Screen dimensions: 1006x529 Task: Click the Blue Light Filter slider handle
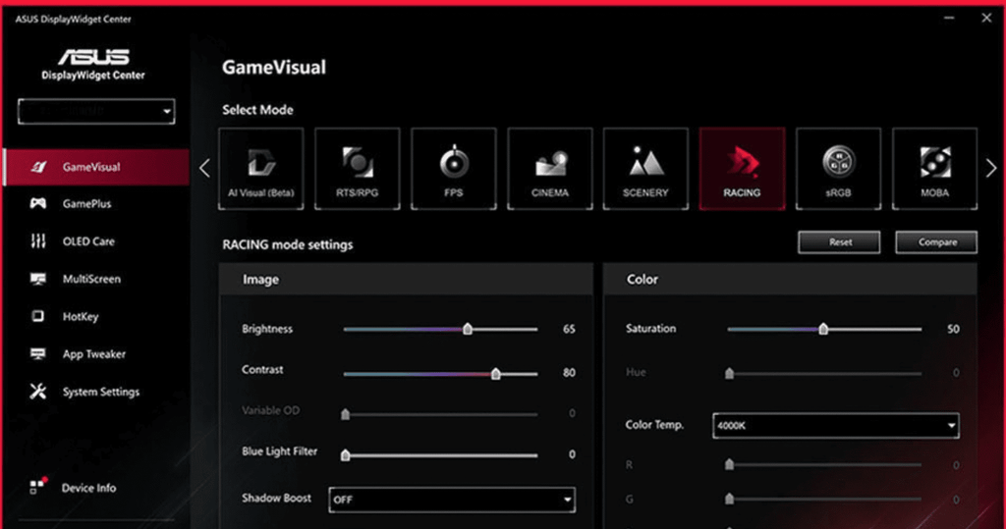coord(345,455)
